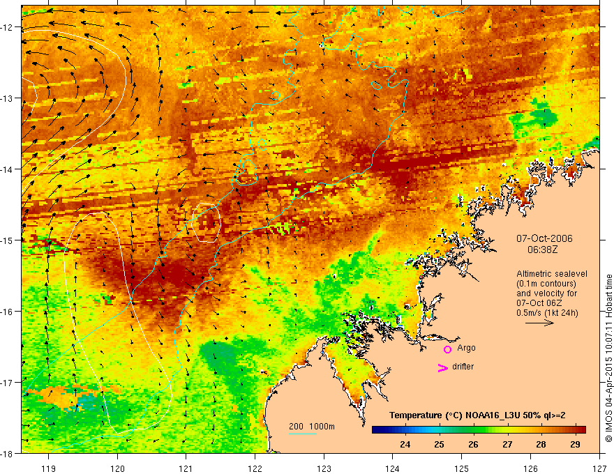Click the longitude axis label 126
Image resolution: width=614 pixels, height=474 pixels.
(530, 468)
